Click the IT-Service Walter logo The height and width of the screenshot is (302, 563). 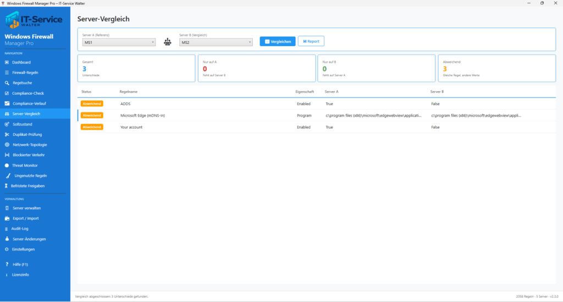34,20
